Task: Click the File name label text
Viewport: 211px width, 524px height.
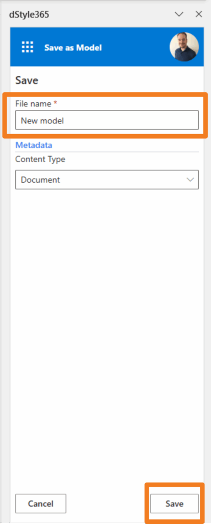Action: point(33,103)
